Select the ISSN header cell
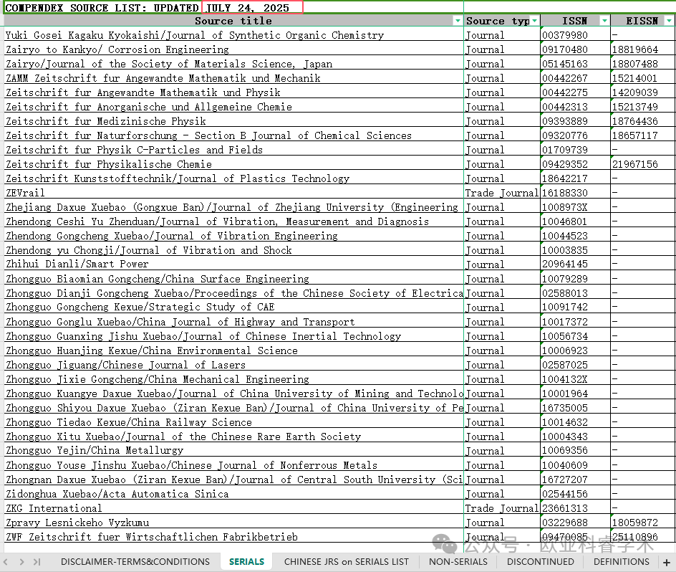 coord(575,21)
